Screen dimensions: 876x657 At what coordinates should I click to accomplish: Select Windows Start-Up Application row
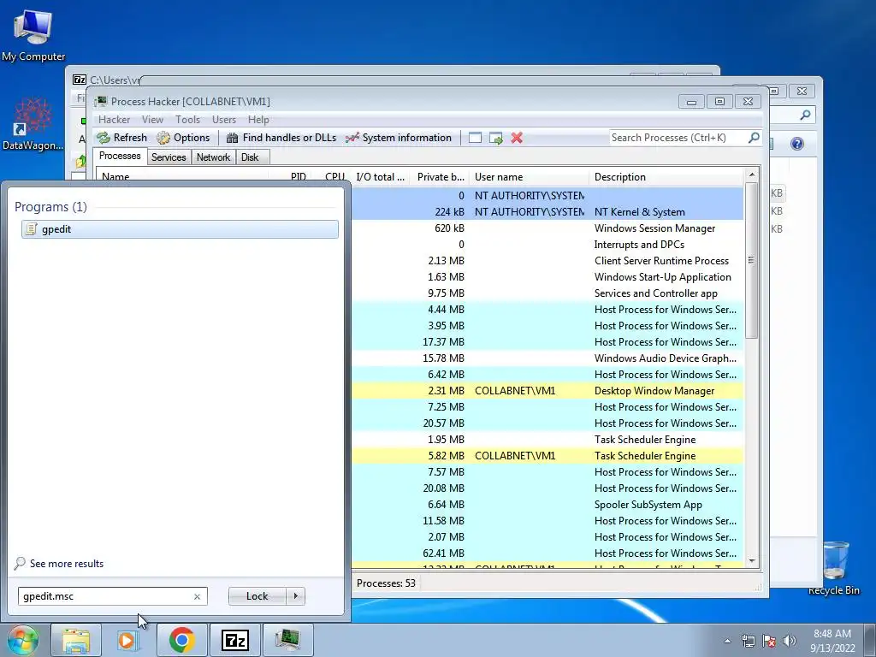click(x=547, y=276)
